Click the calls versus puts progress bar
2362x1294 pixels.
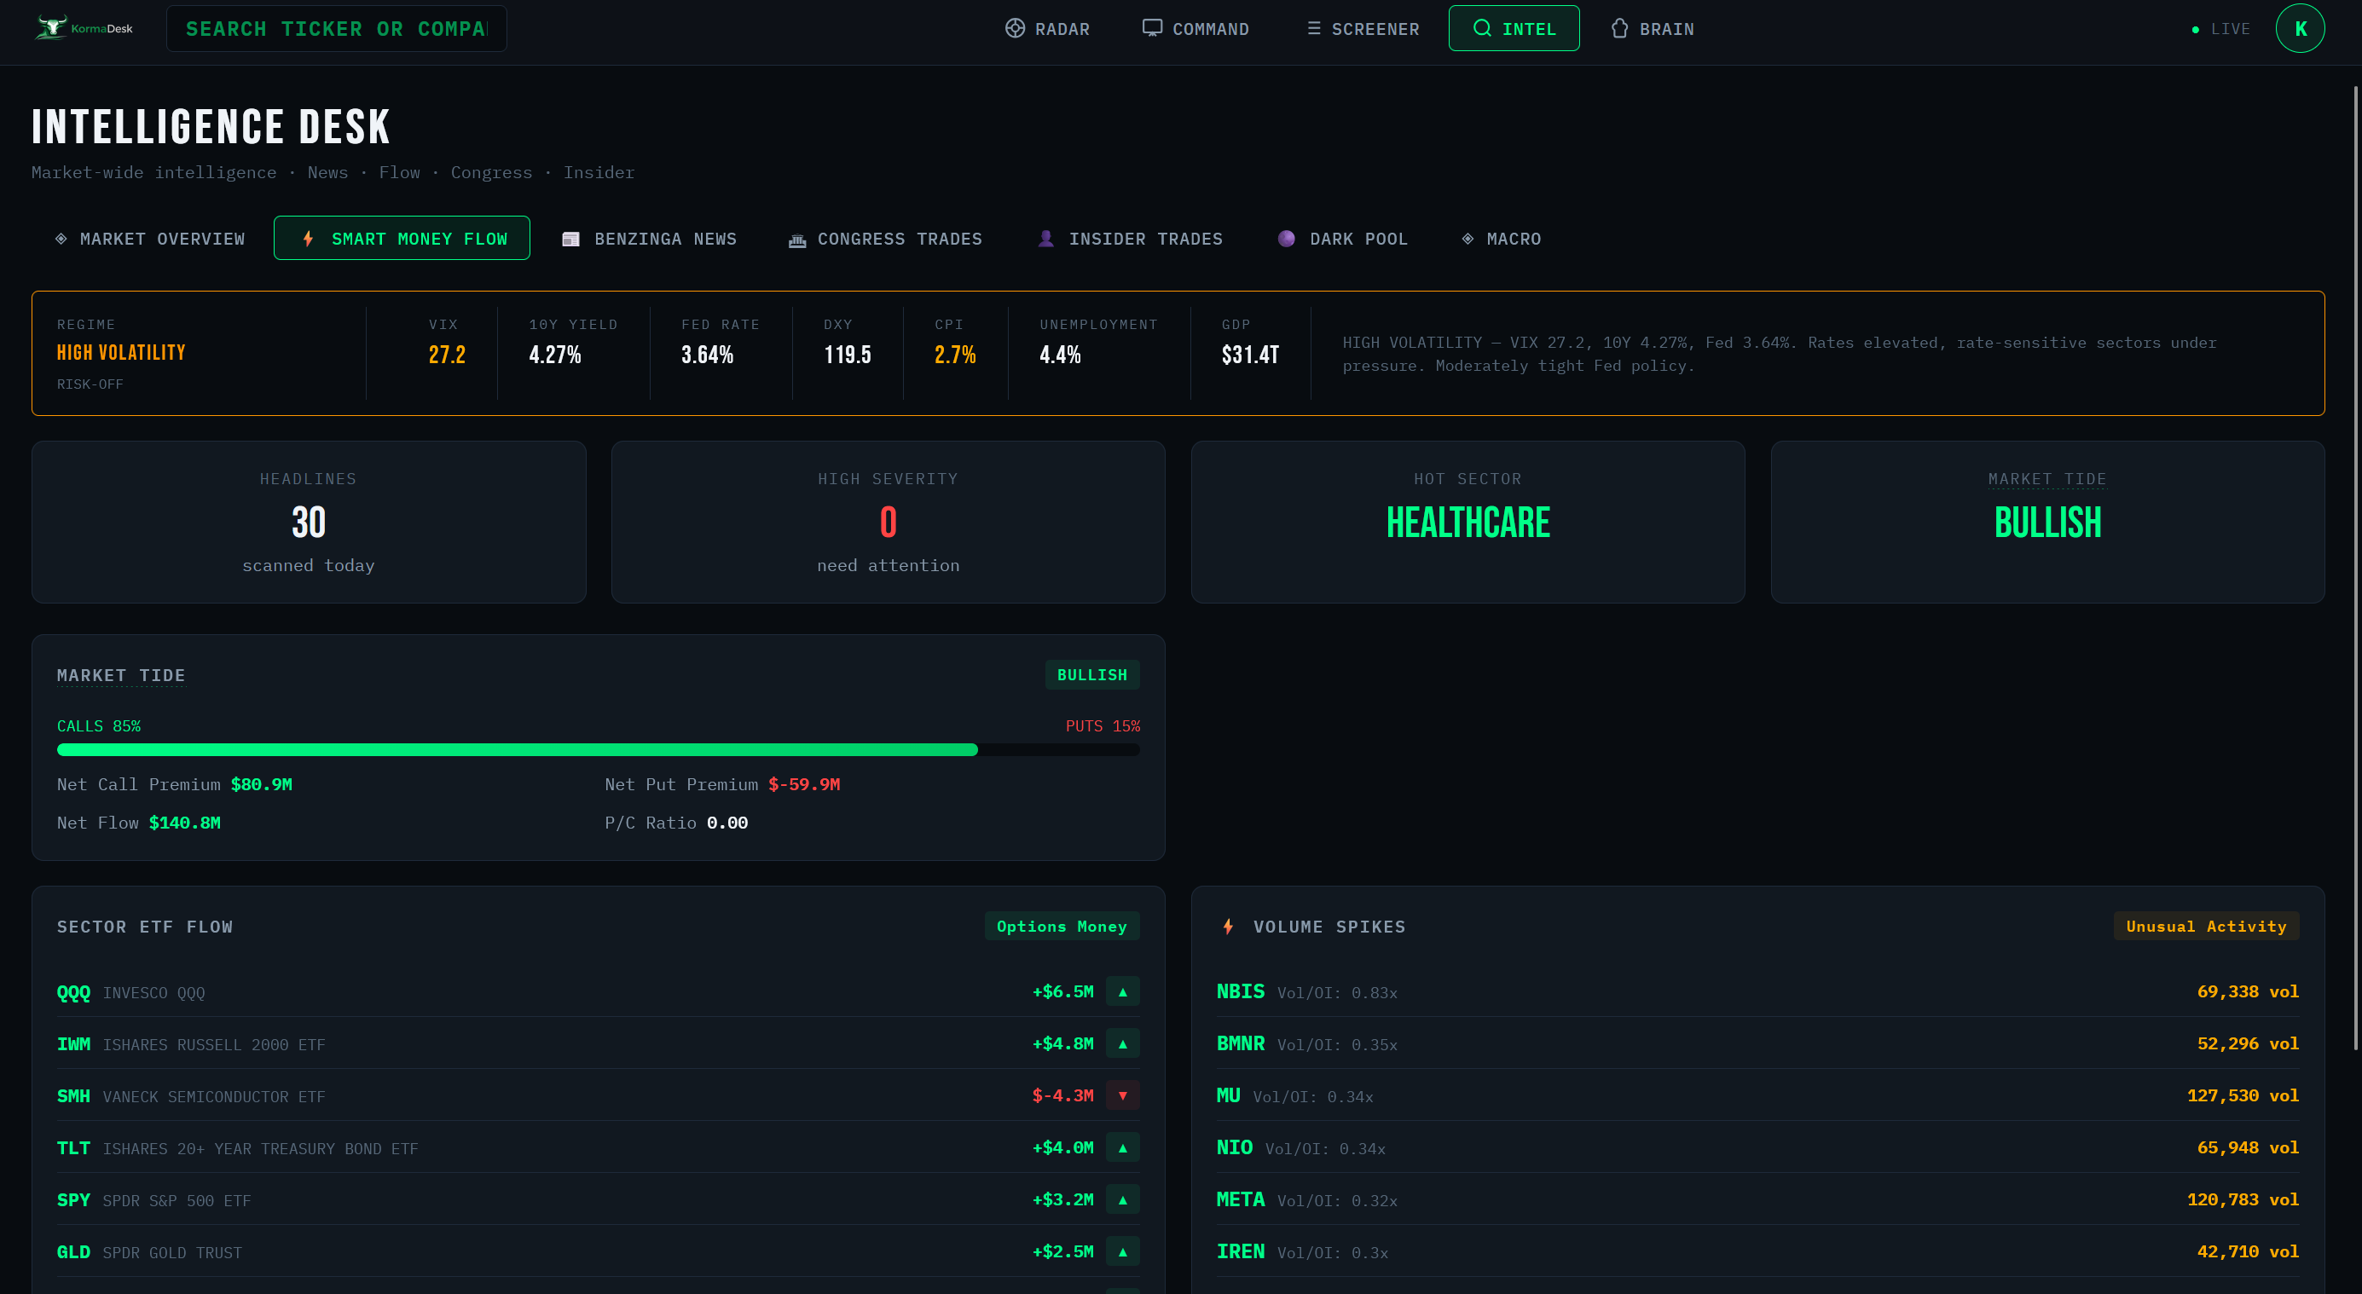tap(598, 749)
